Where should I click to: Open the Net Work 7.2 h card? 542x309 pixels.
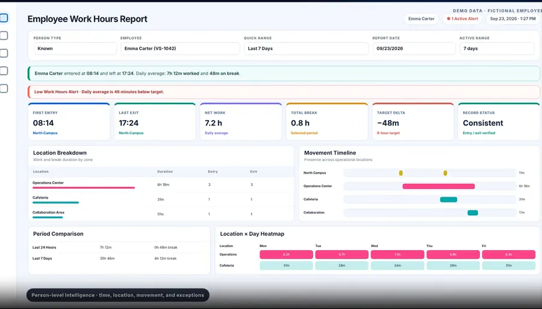click(241, 121)
